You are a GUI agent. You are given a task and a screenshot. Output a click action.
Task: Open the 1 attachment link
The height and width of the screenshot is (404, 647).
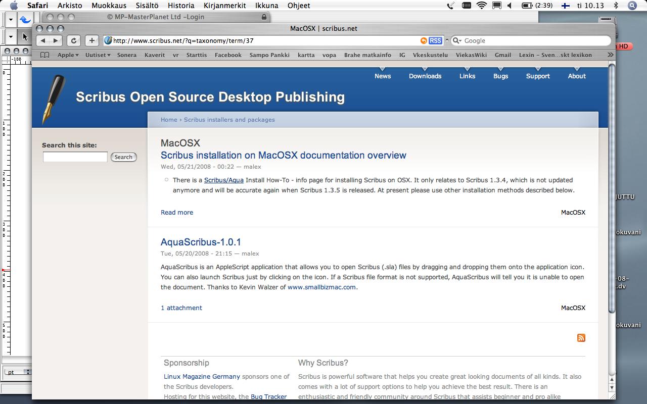[x=181, y=308]
